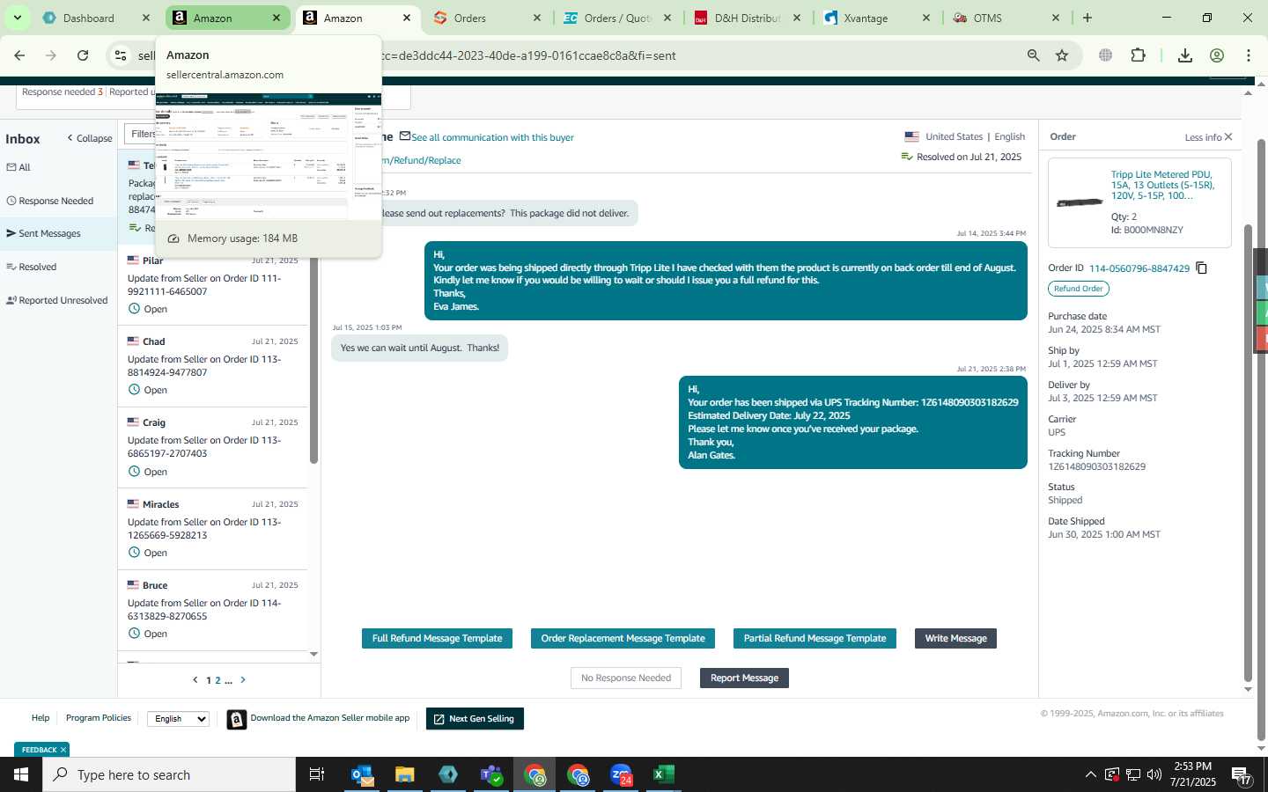Click Full Refund Message Template
This screenshot has width=1268, height=792.
pos(437,638)
